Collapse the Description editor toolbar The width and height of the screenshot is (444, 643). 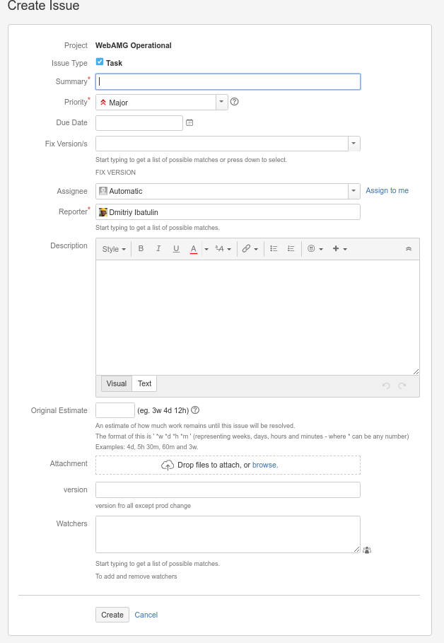(409, 248)
